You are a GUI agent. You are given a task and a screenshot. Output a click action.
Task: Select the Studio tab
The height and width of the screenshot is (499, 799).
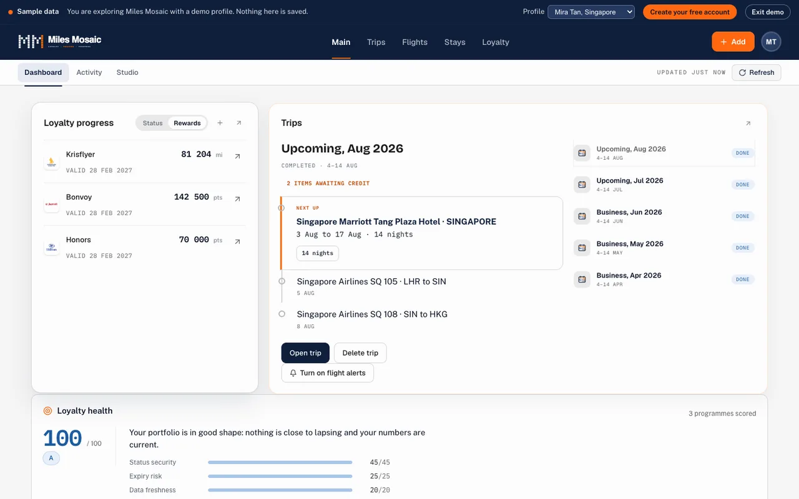tap(127, 72)
